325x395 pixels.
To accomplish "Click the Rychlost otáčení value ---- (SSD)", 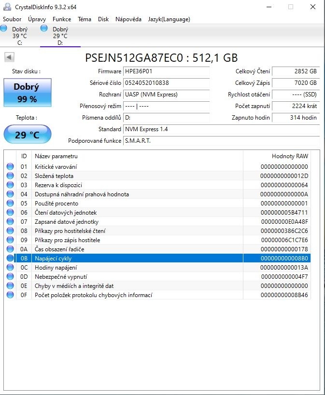I will pos(296,95).
